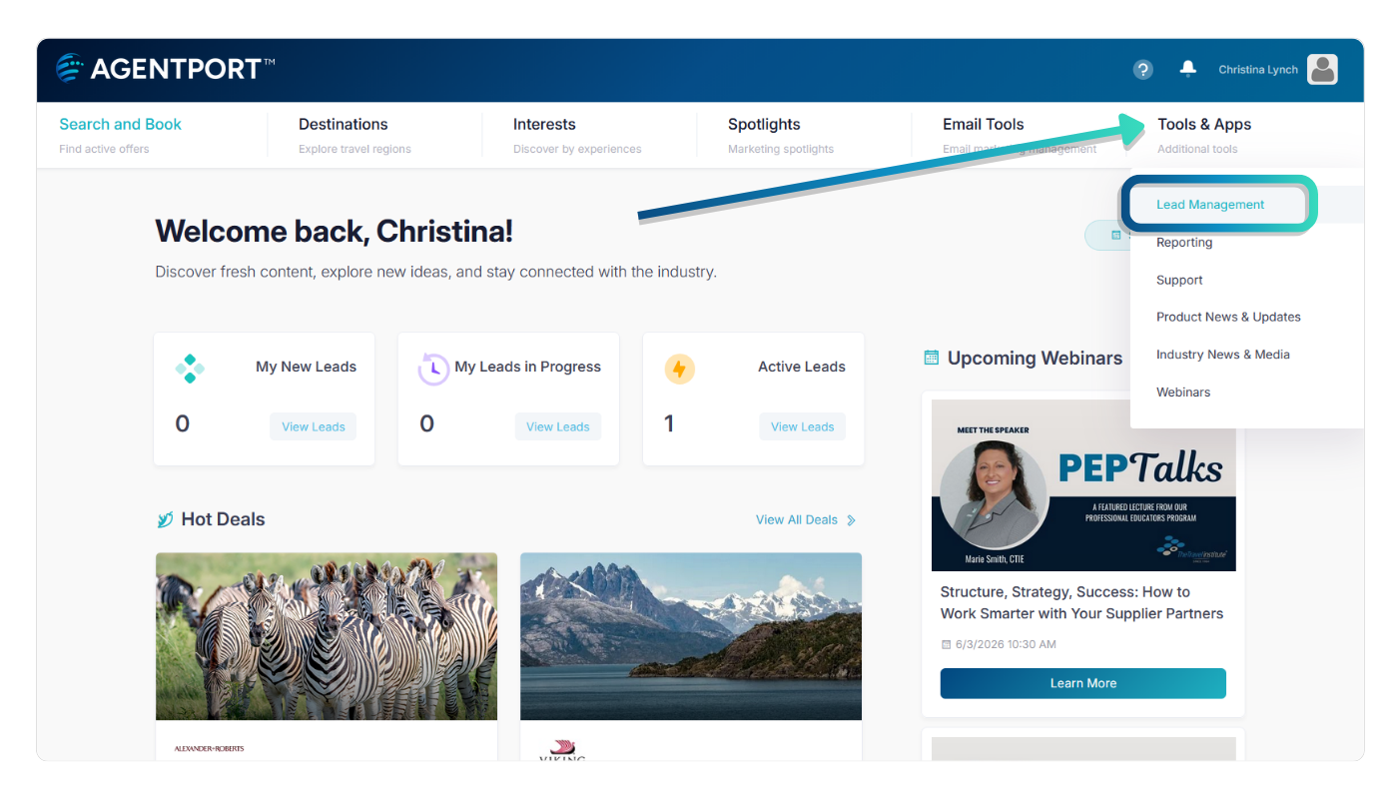The height and width of the screenshot is (799, 1398).
Task: Click the webinar title Structure, Strategy, Success
Action: click(x=1081, y=603)
